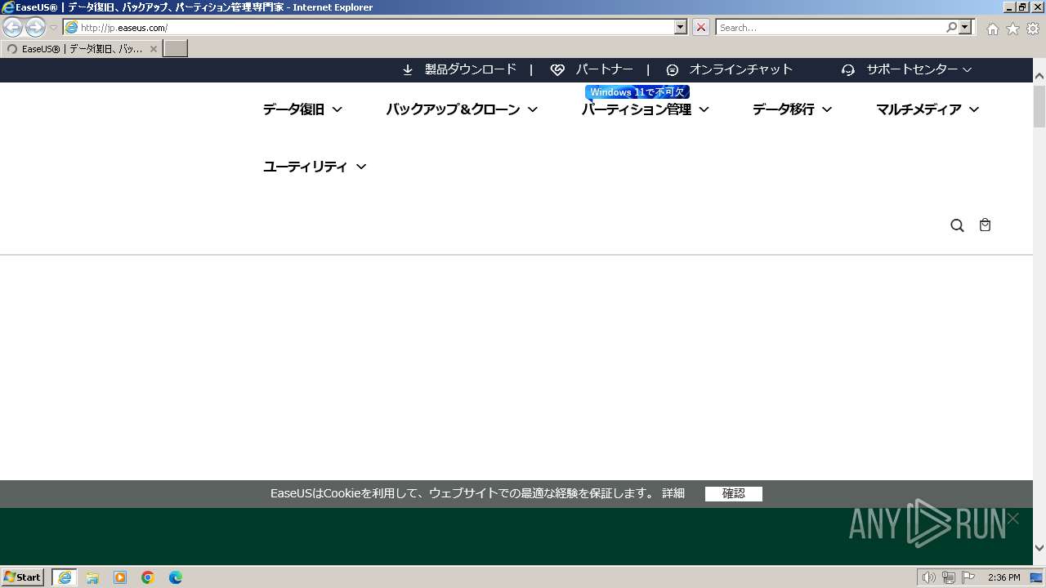Open the オンラインチャット link

(x=741, y=70)
